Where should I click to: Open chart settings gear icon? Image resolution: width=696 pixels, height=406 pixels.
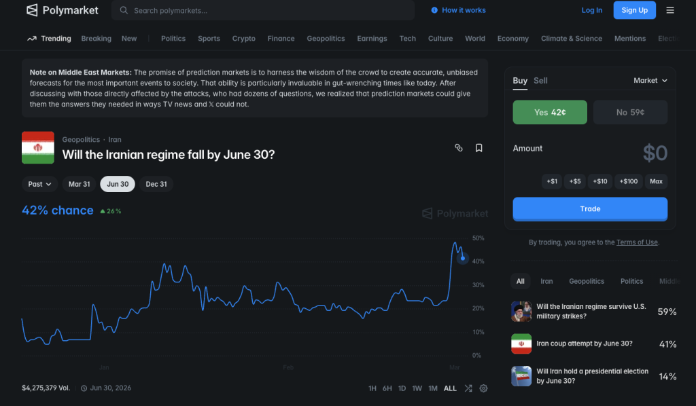pyautogui.click(x=483, y=388)
